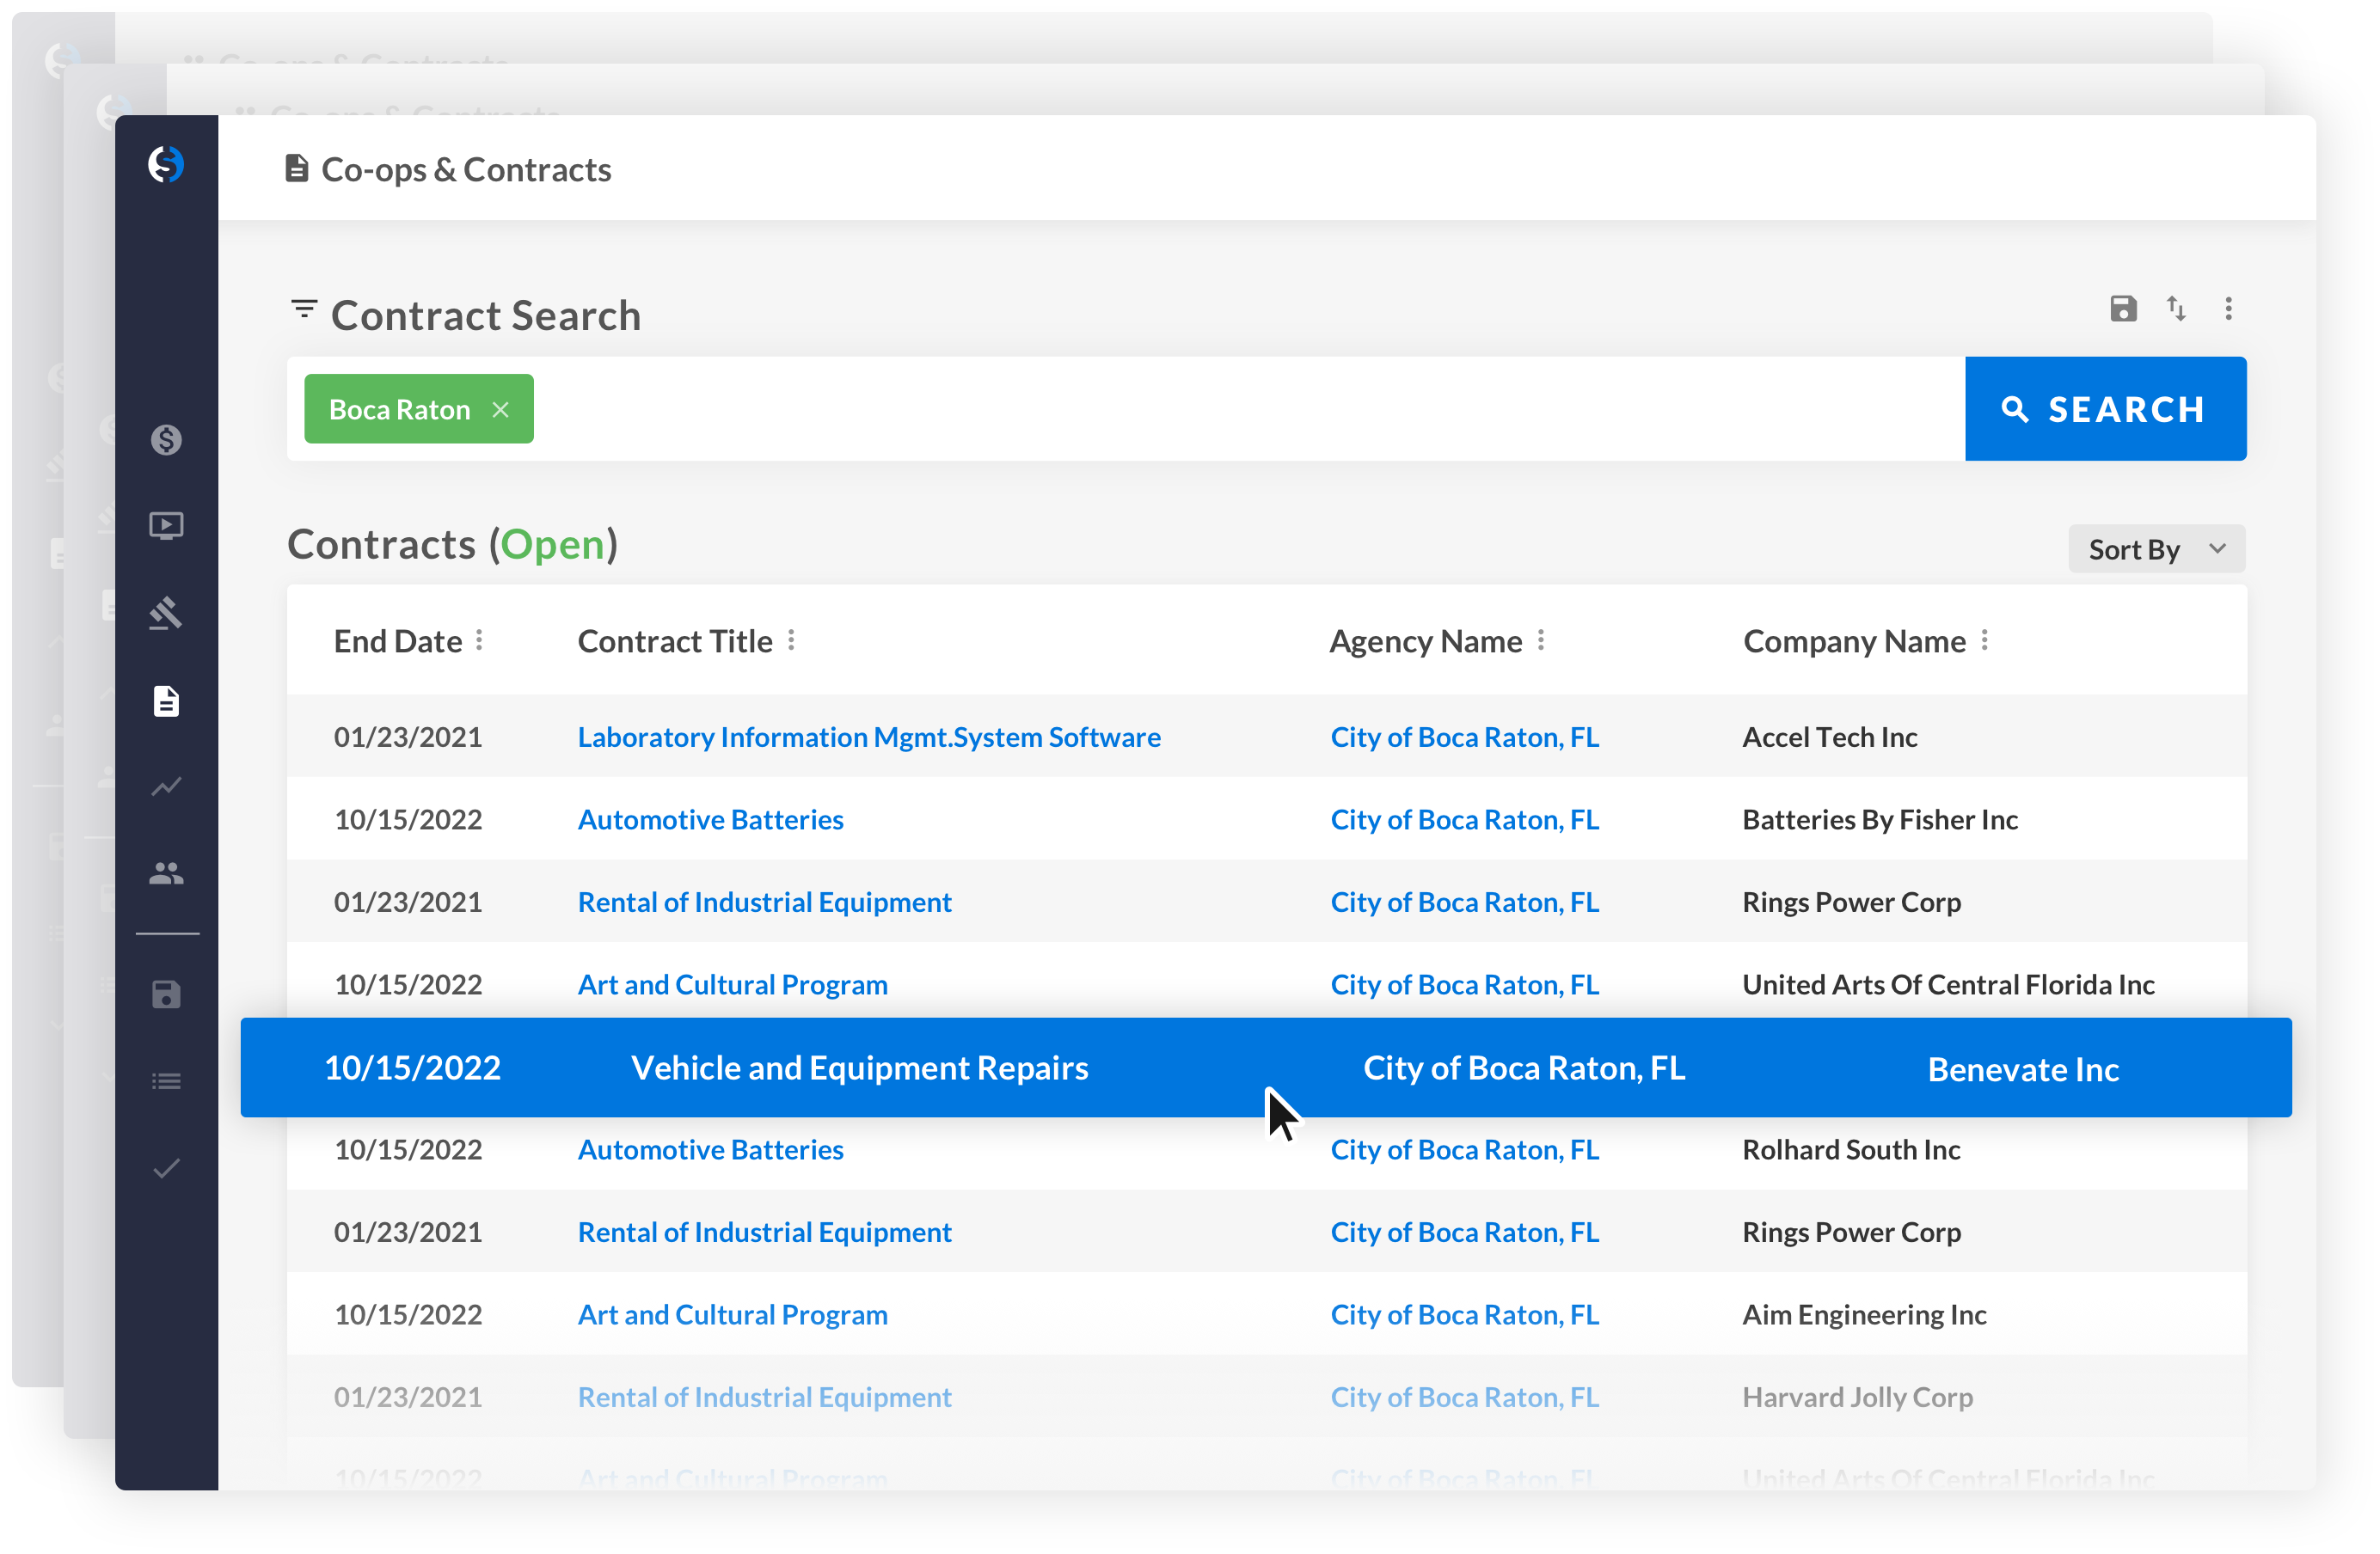The height and width of the screenshot is (1554, 2380).
Task: Open the Agency Name column options menu
Action: pos(1541,640)
